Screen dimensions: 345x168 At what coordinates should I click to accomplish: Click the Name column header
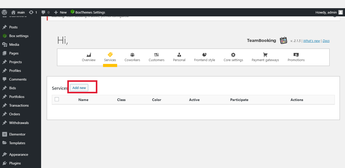pos(83,100)
